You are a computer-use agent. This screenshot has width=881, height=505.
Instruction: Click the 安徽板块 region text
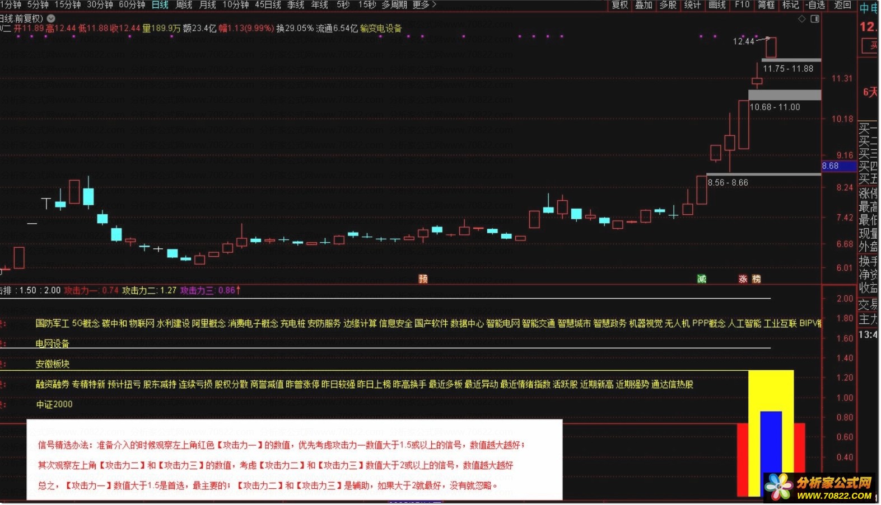(53, 364)
